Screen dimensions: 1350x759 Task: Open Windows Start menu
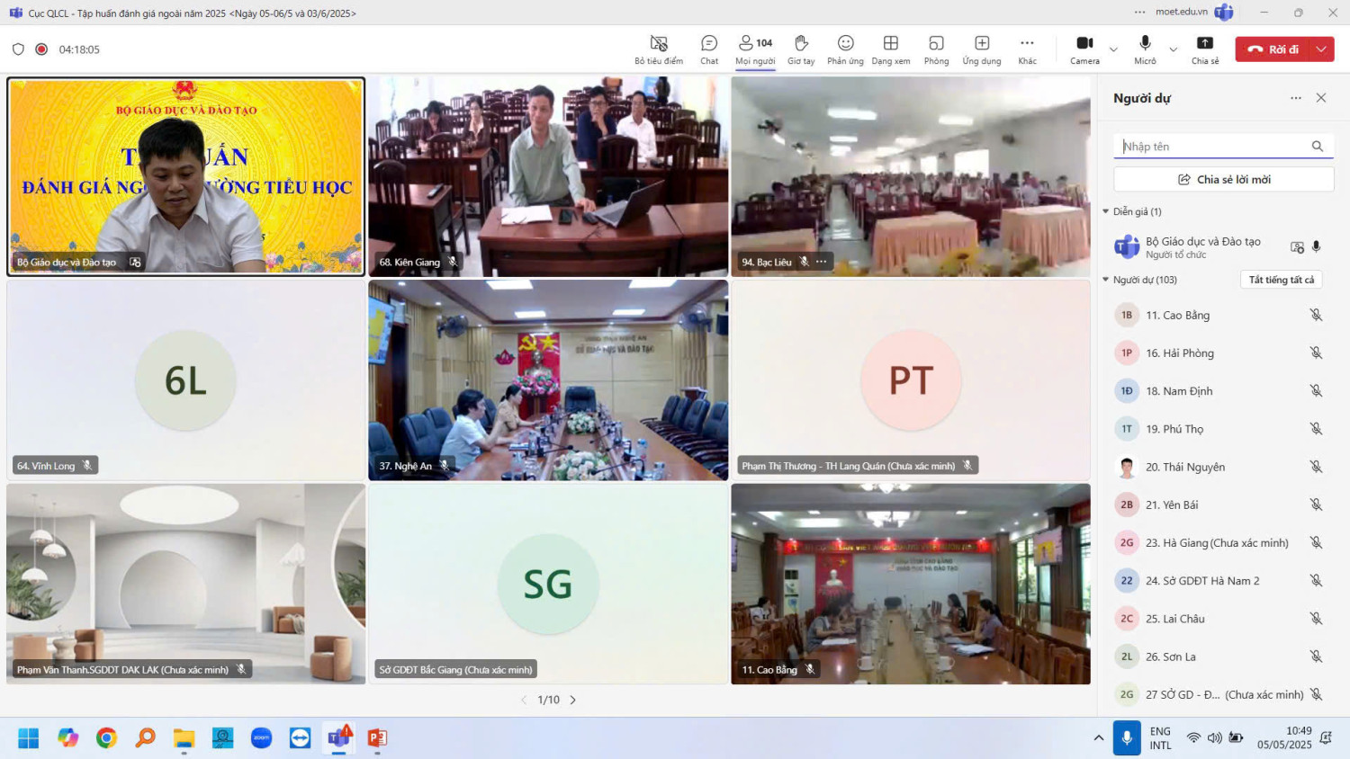tap(29, 738)
